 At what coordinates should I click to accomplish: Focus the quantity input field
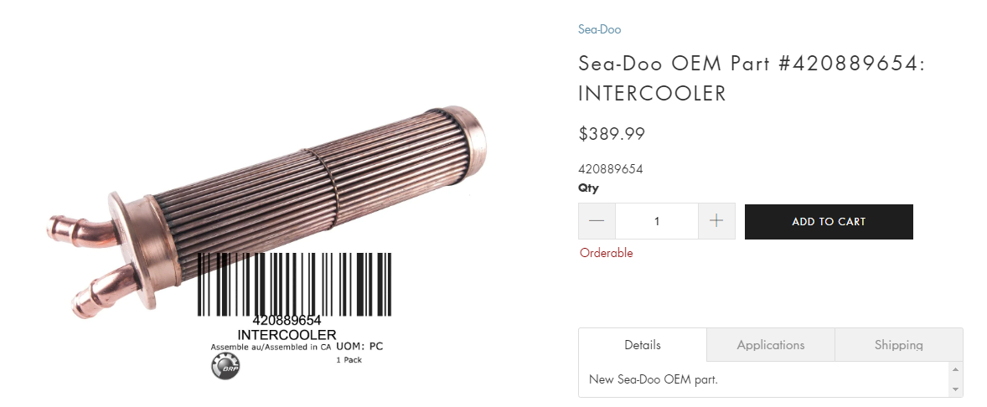click(657, 221)
